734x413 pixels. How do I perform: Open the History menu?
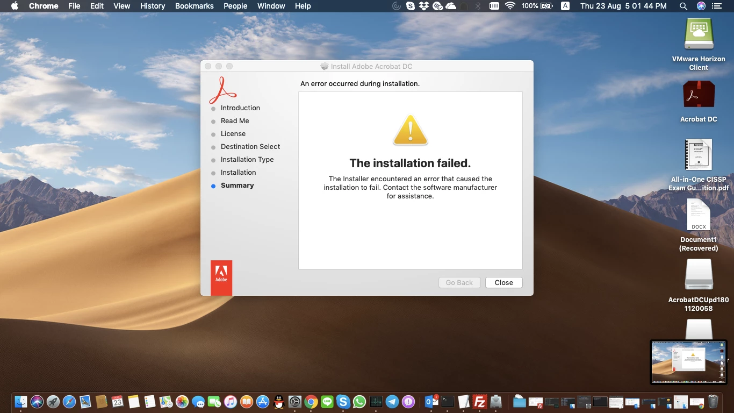click(153, 6)
